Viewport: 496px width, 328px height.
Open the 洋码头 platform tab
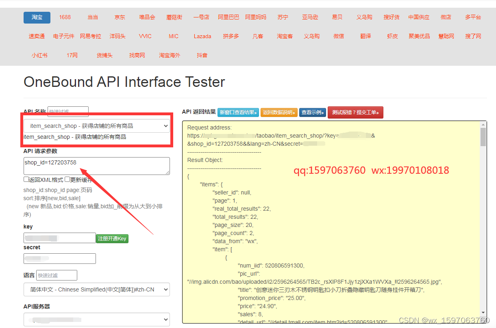pos(117,36)
